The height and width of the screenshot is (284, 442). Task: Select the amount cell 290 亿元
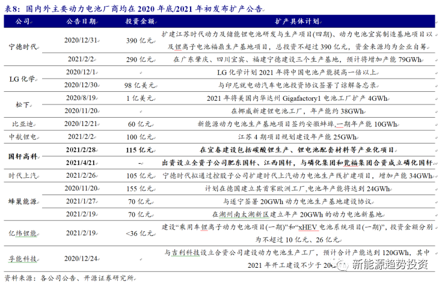click(140, 59)
